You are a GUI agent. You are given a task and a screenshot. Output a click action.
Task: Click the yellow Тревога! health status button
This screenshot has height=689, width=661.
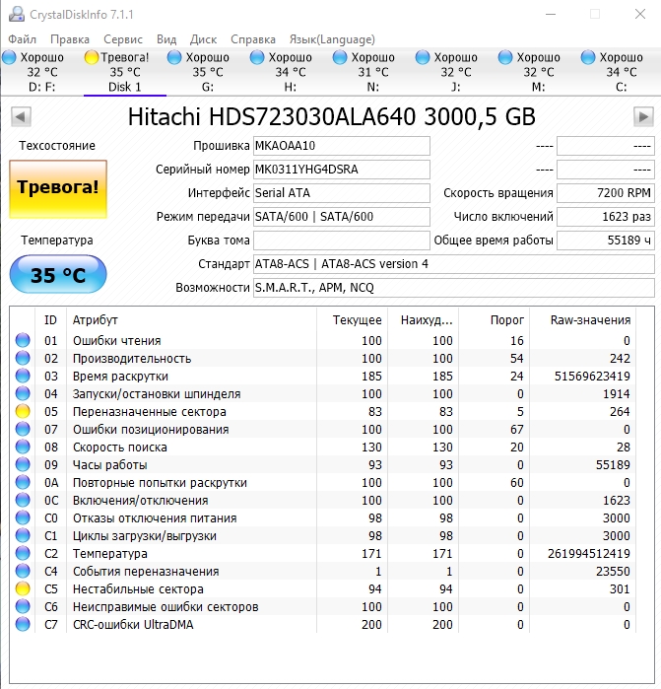pos(58,189)
